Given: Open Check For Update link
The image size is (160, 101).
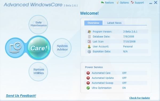Looking at the screenshot, I should point(139,98).
